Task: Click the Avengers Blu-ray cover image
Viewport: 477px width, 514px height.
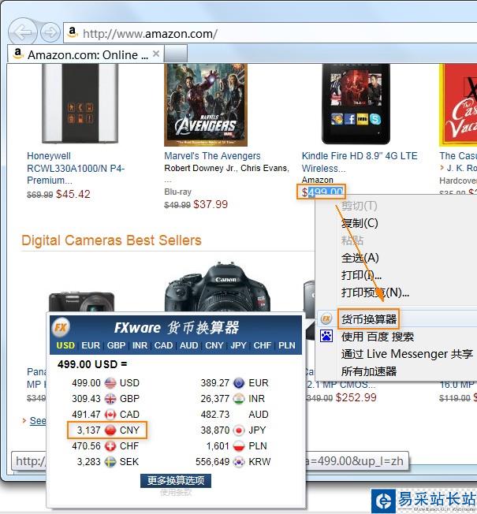Action: [206, 105]
